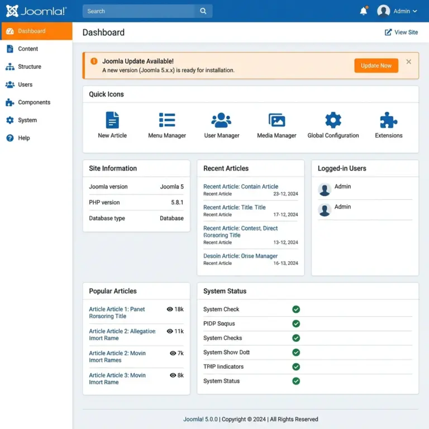
Task: Open 'Recent Article: Contest, Direct Rorsoring Title'
Action: [x=240, y=232]
